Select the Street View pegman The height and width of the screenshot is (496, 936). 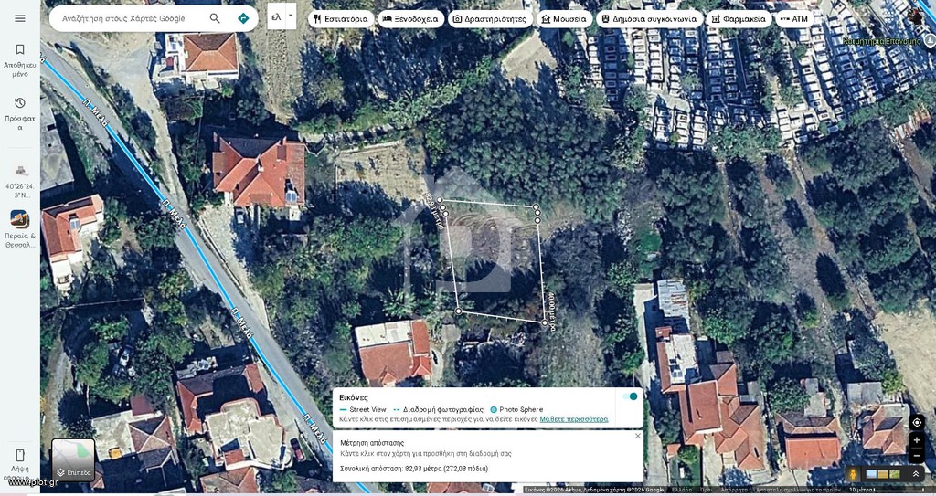[853, 474]
